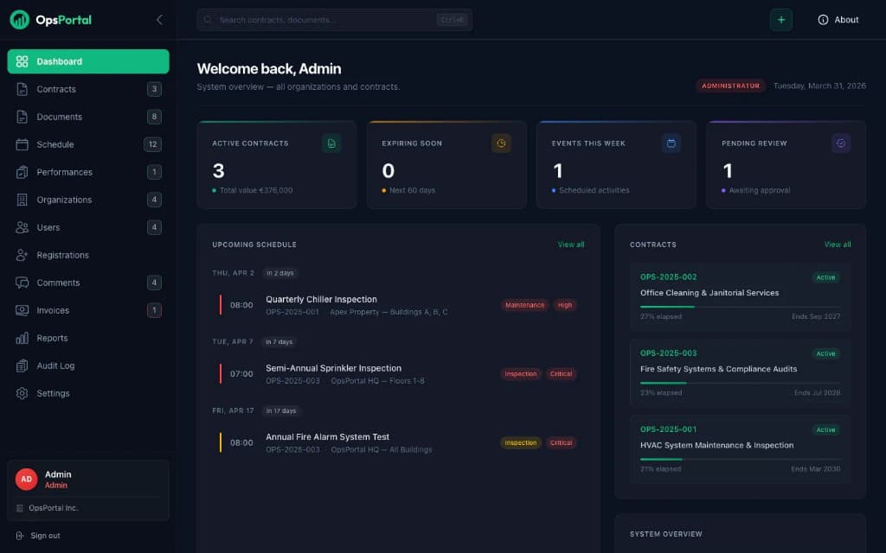Click the AD user avatar
Screen dimensions: 886x553
click(26, 479)
